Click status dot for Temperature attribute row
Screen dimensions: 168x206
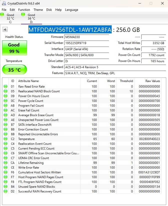coord(6,139)
